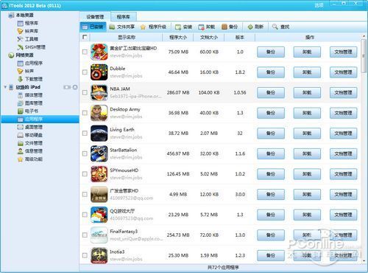Check the NBA JAM row checkbox

pos(85,92)
